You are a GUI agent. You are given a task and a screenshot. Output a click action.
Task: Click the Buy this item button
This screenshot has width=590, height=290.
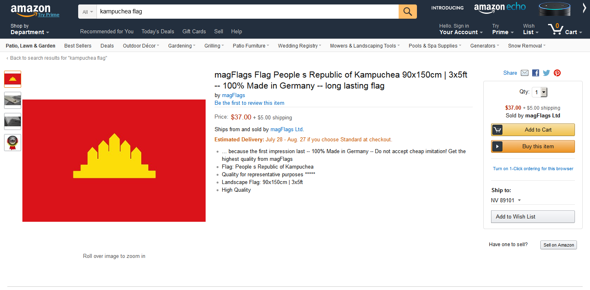(x=533, y=146)
